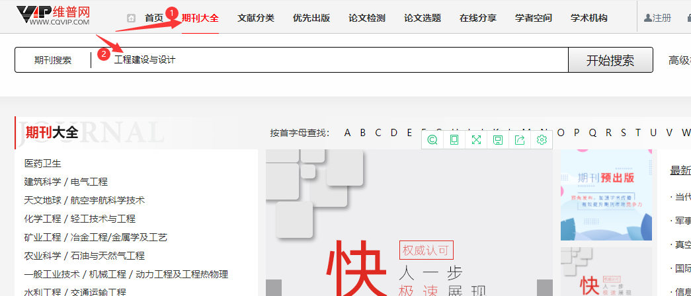Open the 期刊预出版 banner thumbnail

coord(605,195)
